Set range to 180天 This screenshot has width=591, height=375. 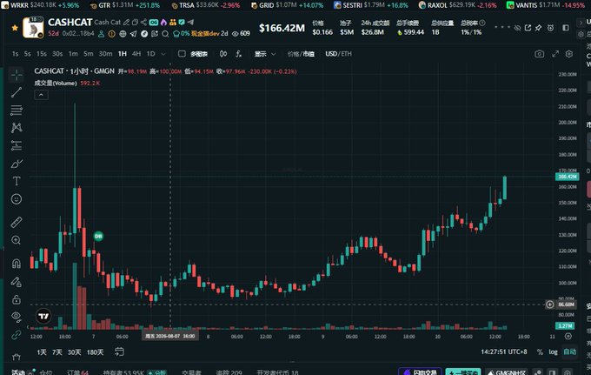click(x=95, y=352)
